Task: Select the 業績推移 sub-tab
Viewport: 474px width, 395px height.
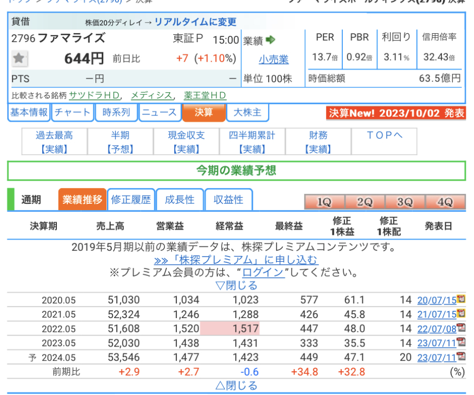Action: pyautogui.click(x=82, y=200)
